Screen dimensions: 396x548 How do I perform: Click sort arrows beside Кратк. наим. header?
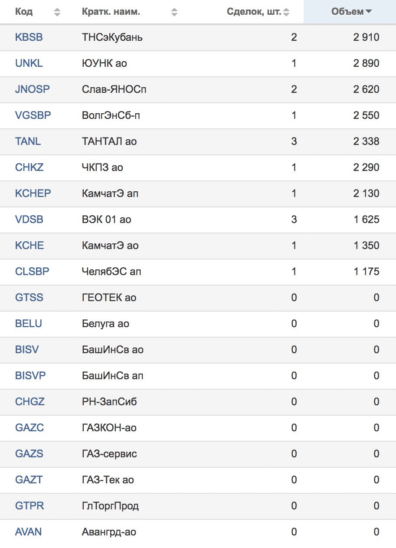[174, 12]
